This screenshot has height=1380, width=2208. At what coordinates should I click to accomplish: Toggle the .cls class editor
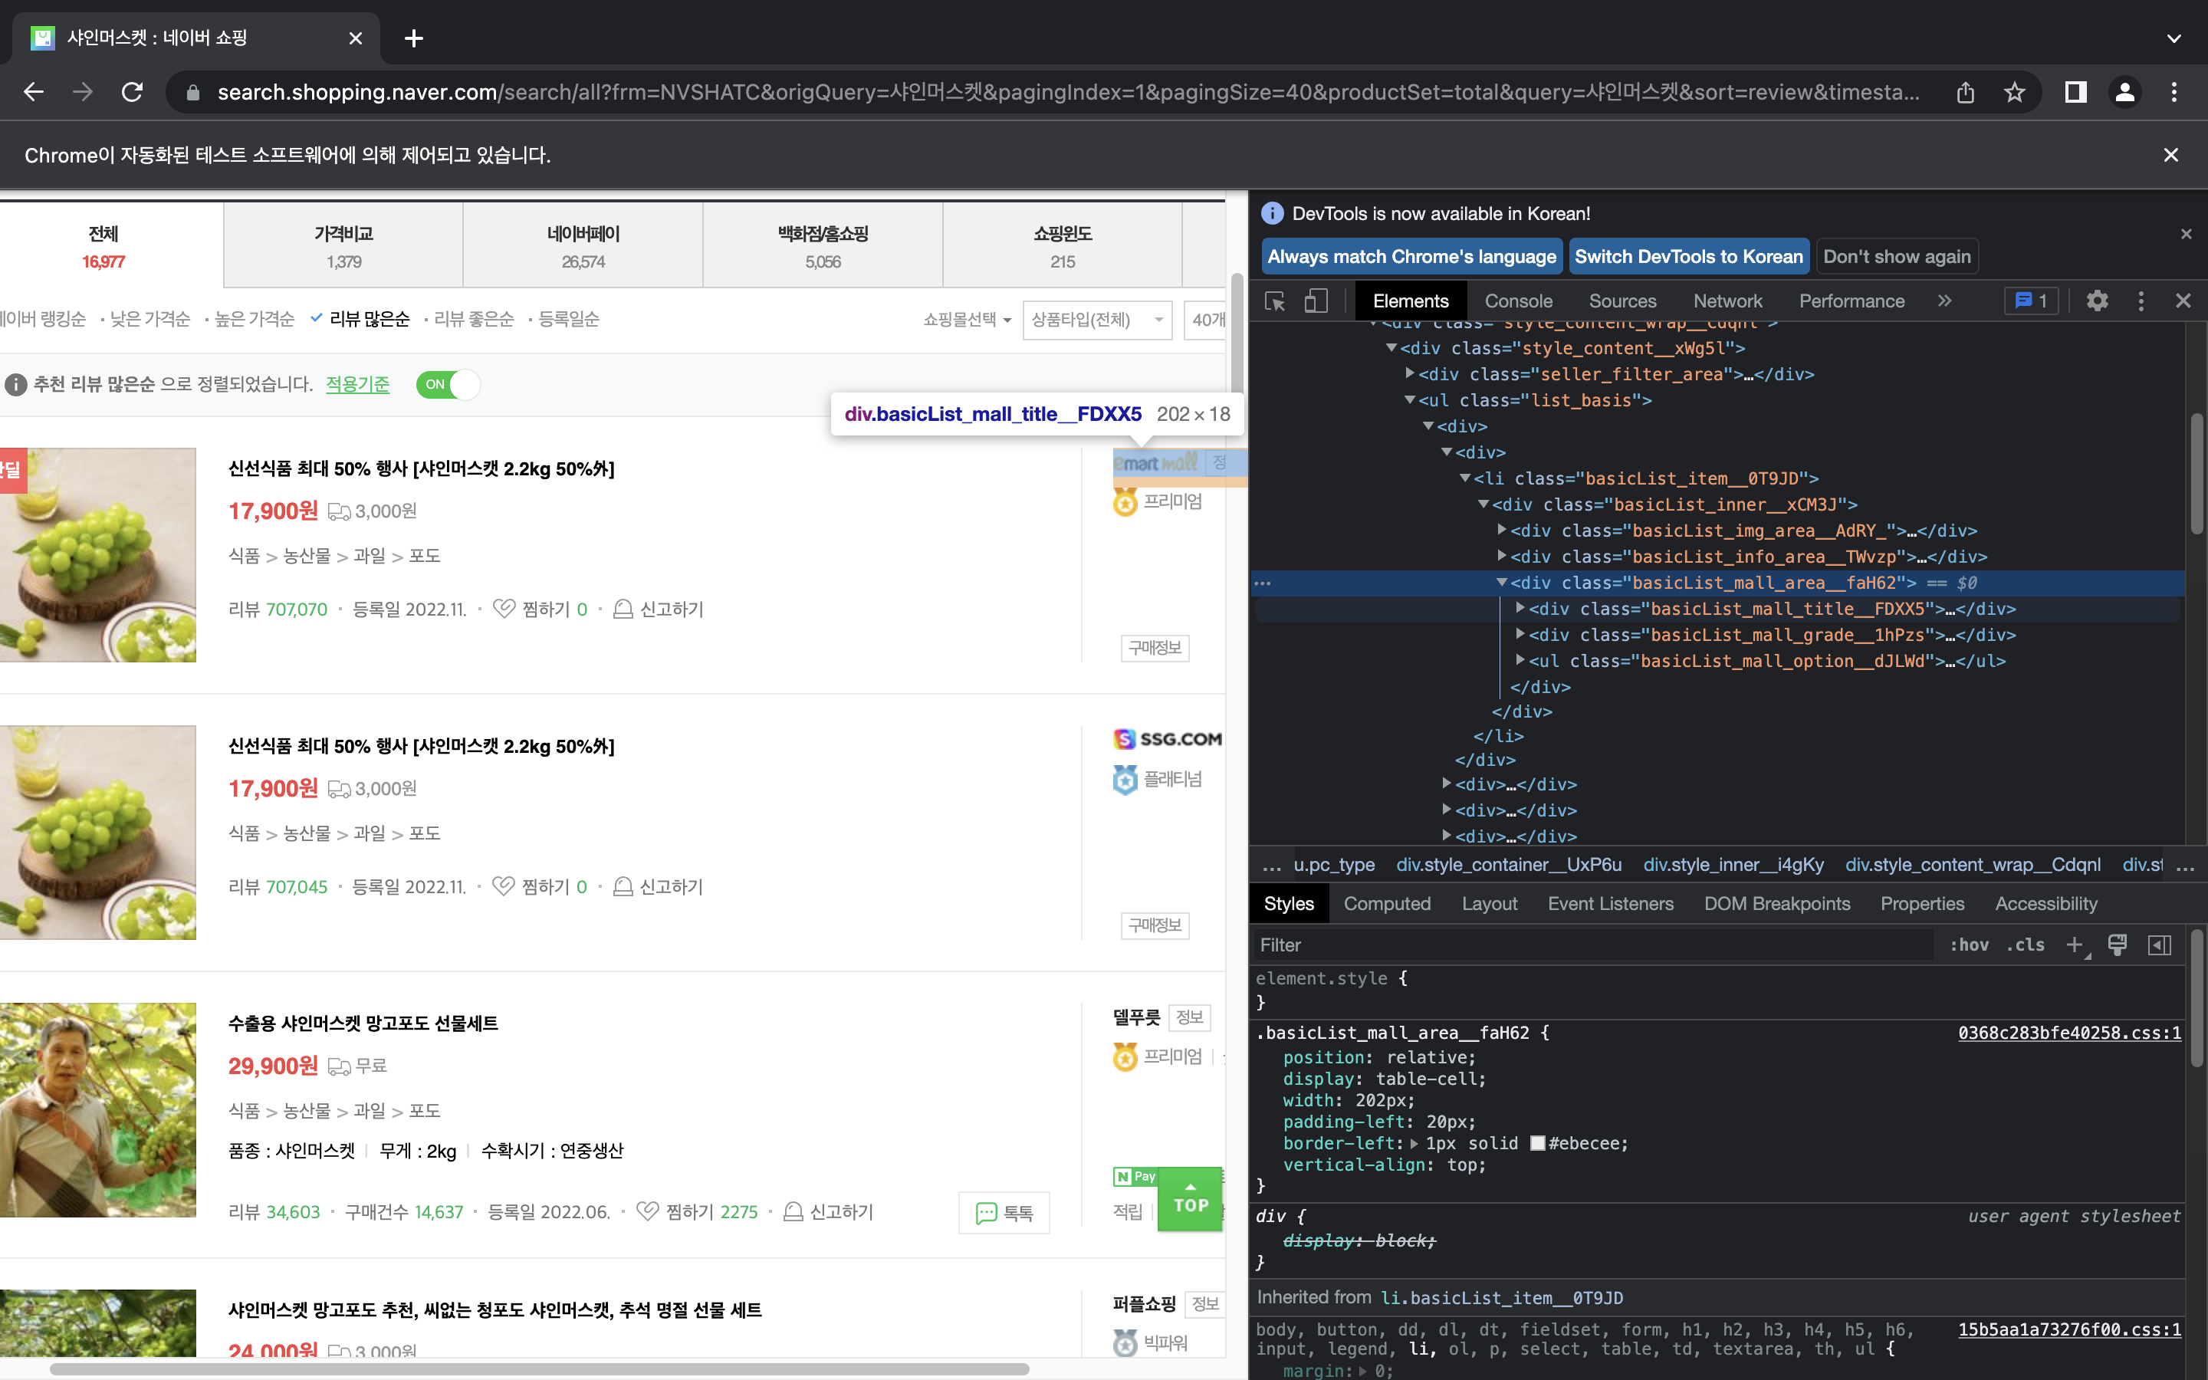(2026, 945)
